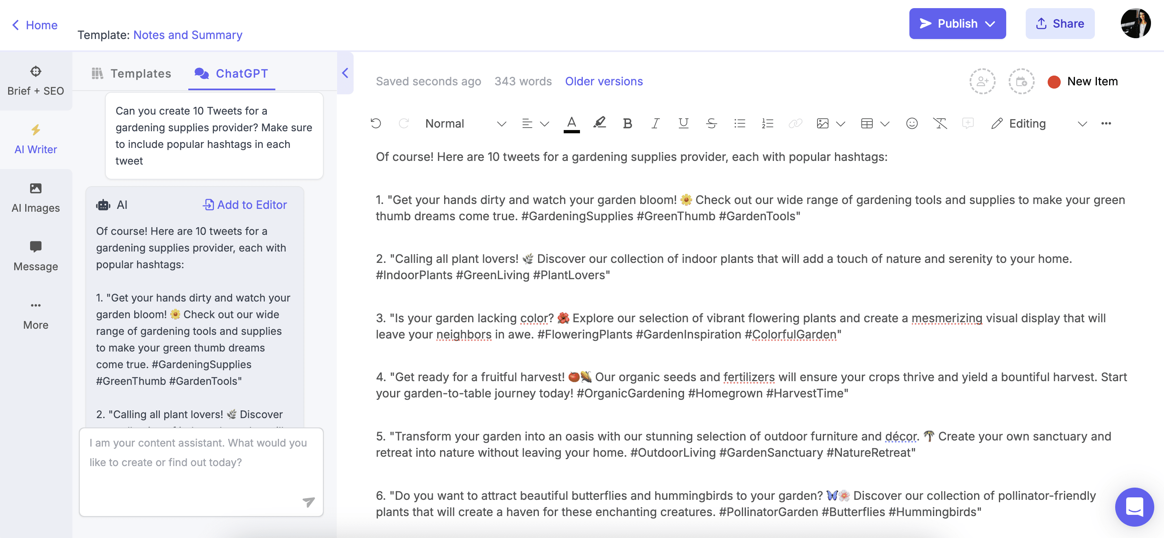Click the Share button
This screenshot has width=1164, height=538.
pos(1059,24)
